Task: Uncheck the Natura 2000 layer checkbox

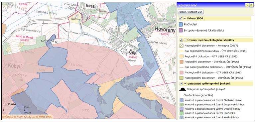Action: 181,19
